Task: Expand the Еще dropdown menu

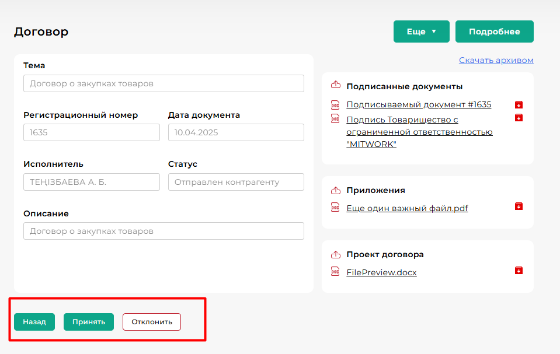Action: point(421,31)
